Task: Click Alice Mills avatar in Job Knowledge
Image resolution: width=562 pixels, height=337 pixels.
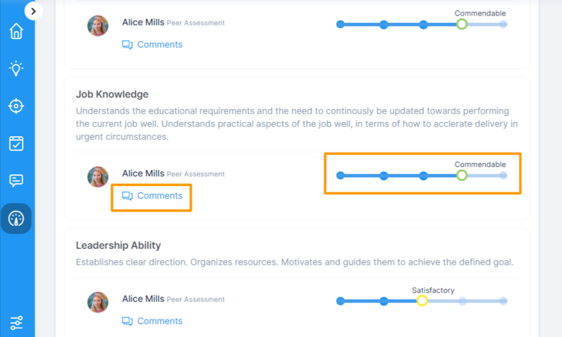Action: tap(98, 177)
